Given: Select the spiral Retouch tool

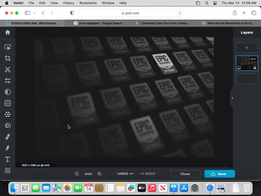Looking at the screenshot, I should click(x=7, y=126).
